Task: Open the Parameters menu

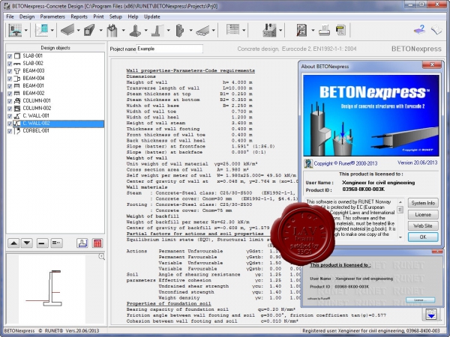Action: pos(52,16)
